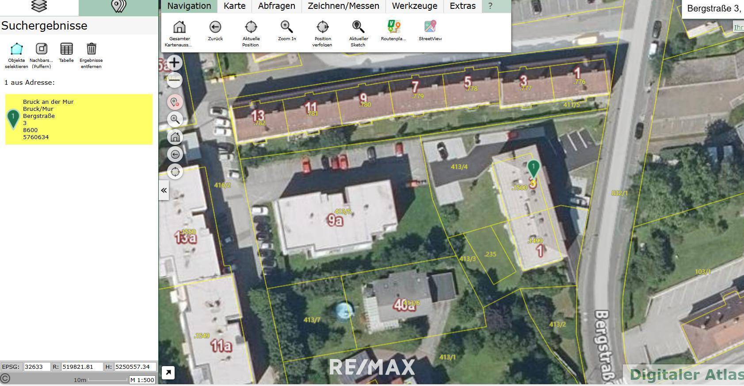Open the Zeichnen/Messen menu tab
The height and width of the screenshot is (386, 744).
pos(343,6)
